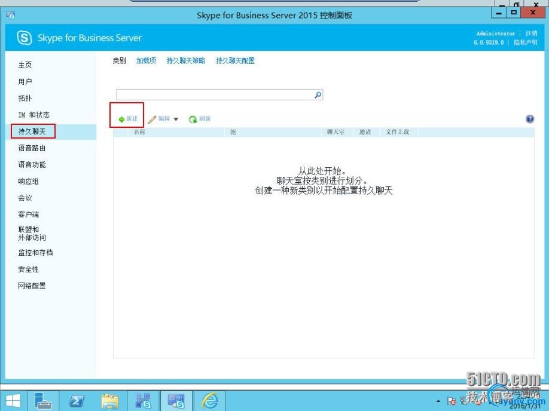
Task: Open 监控和存档 in the sidebar
Action: 35,253
